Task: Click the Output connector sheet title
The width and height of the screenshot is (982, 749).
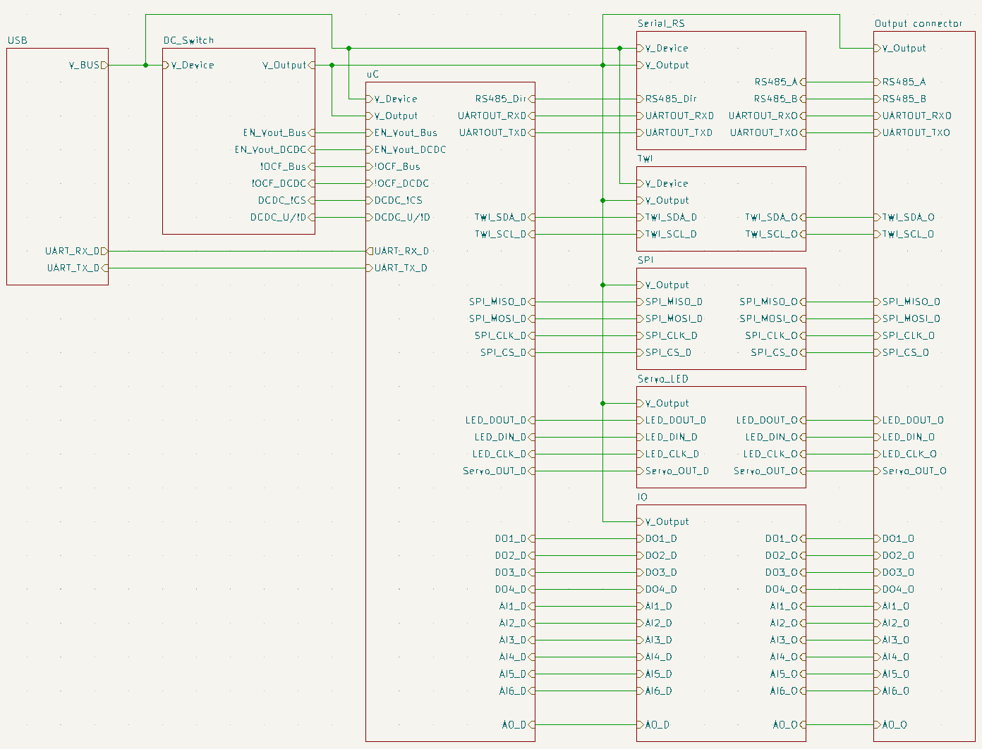Action: click(919, 23)
